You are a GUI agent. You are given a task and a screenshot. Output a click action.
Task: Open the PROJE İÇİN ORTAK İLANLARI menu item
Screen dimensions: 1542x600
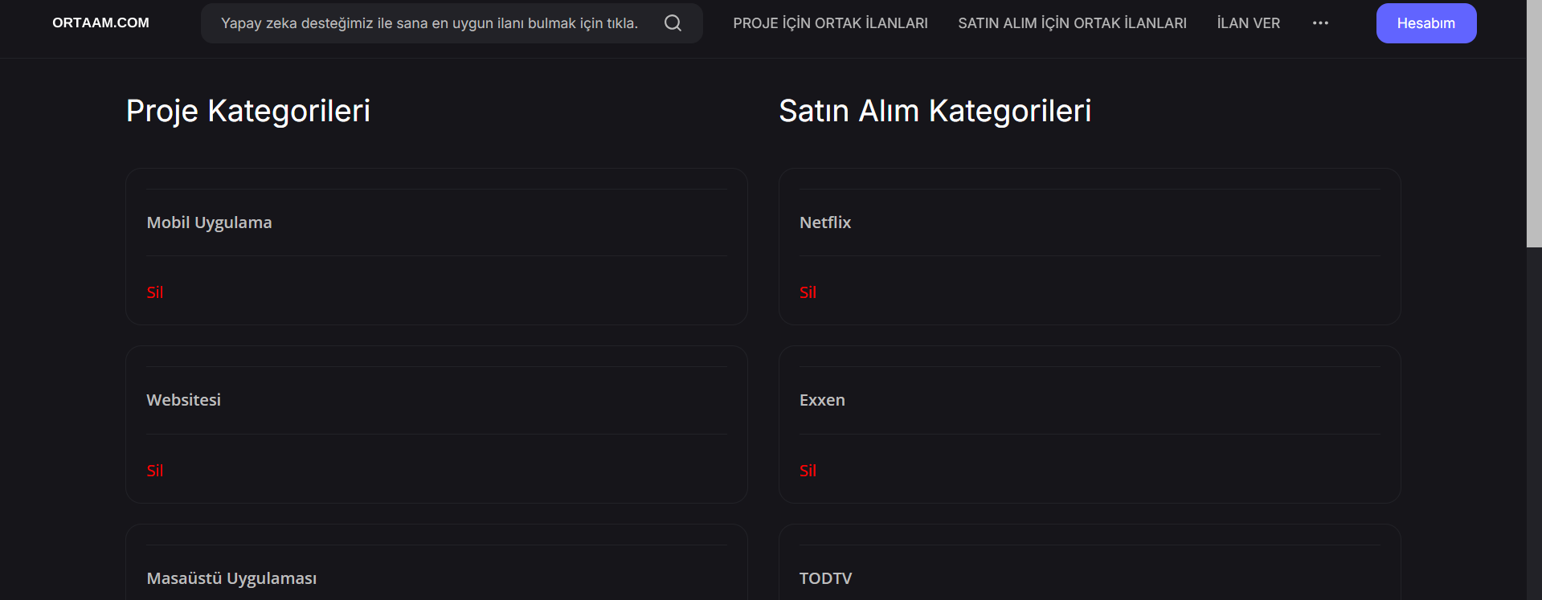(x=830, y=22)
